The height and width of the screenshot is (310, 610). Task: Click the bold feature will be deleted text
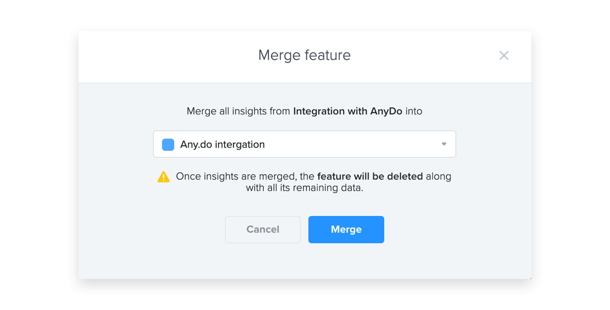click(370, 176)
